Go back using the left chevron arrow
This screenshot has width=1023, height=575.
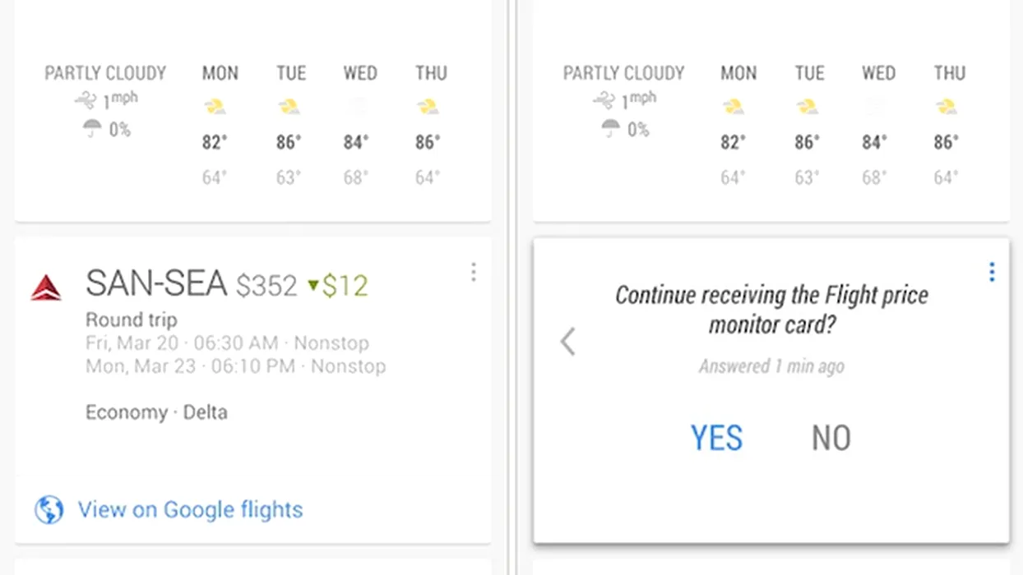coord(568,341)
